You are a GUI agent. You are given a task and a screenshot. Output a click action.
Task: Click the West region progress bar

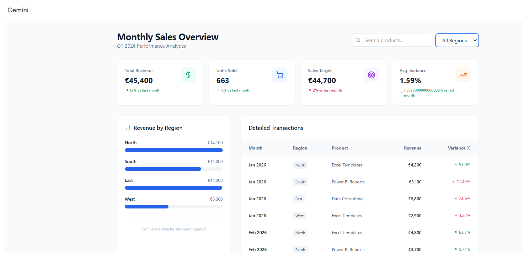click(174, 207)
